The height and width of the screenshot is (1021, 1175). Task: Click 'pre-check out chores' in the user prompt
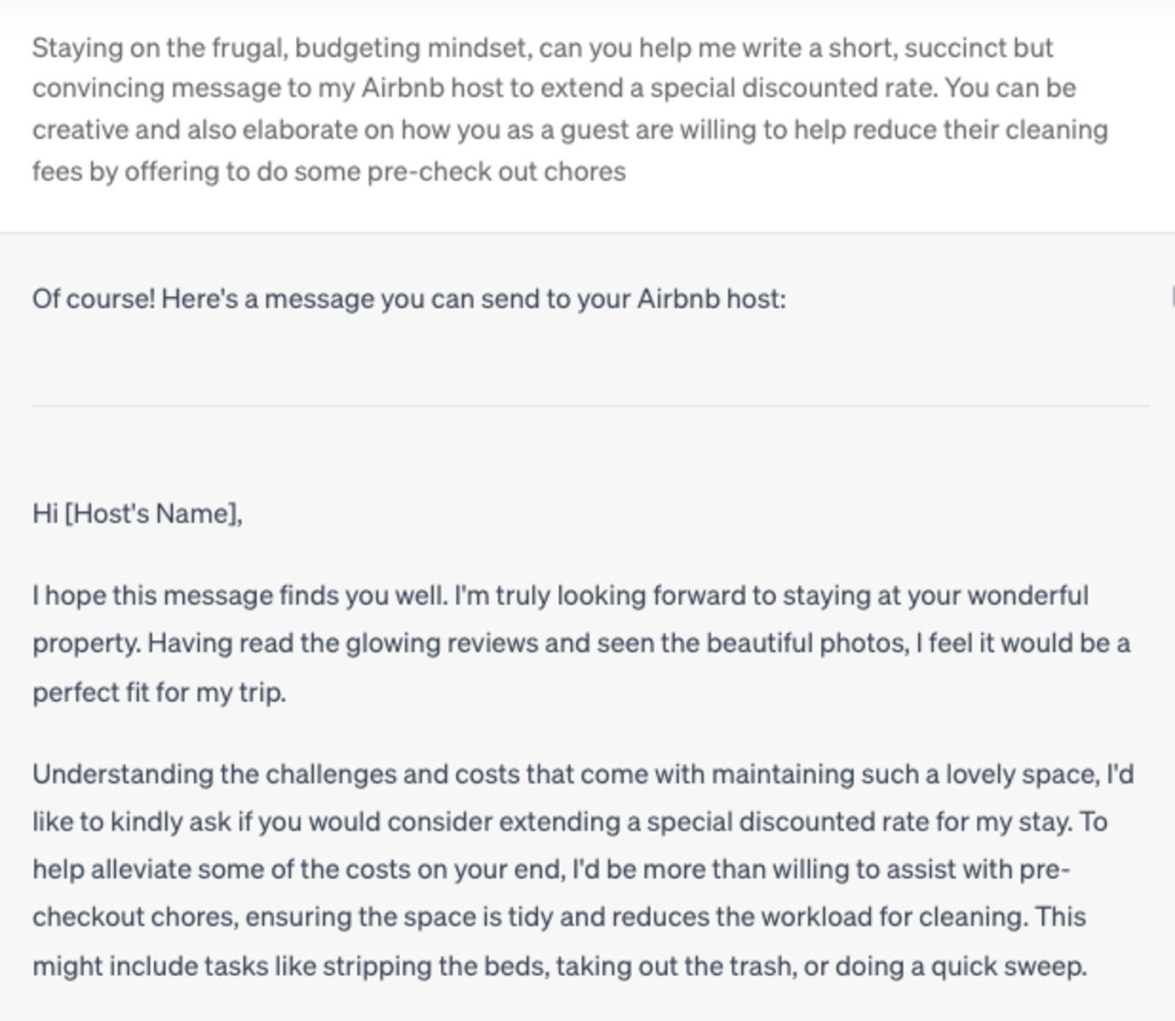click(496, 172)
